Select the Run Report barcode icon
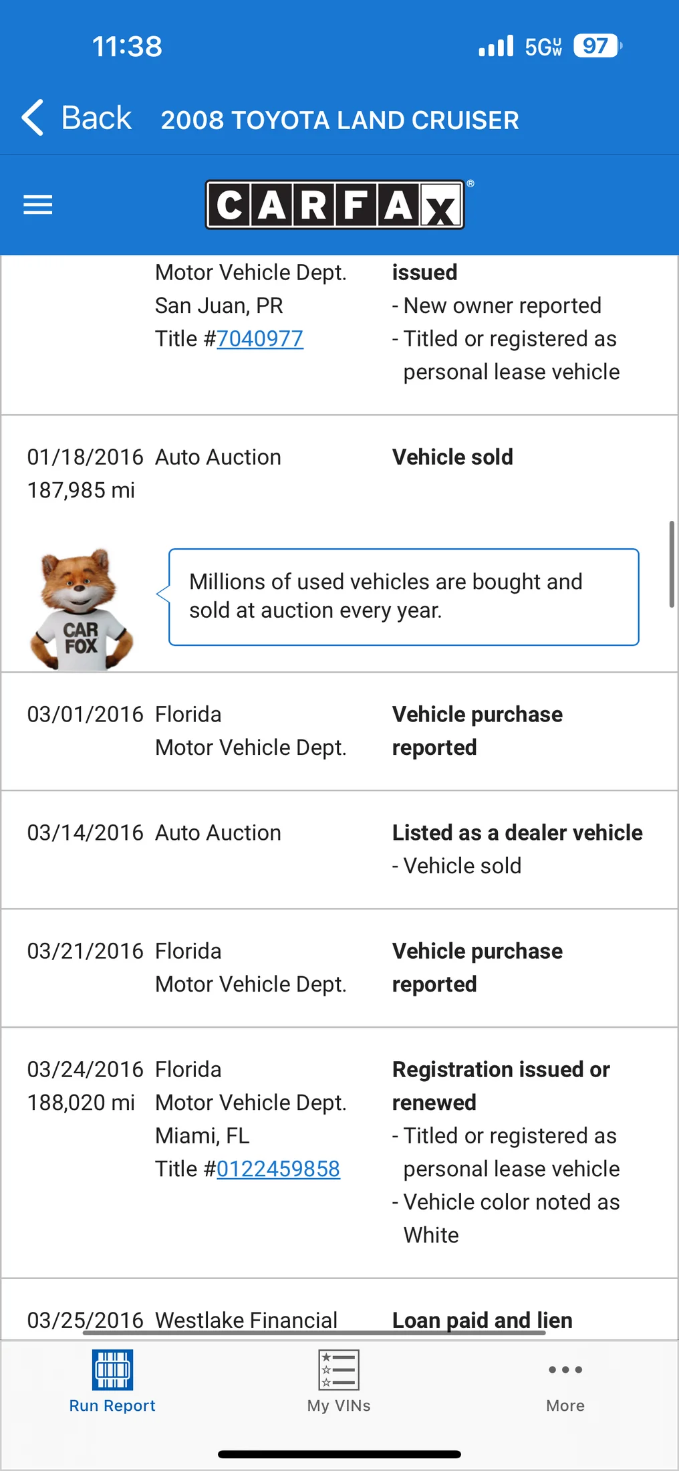This screenshot has width=679, height=1471. coord(112,1369)
